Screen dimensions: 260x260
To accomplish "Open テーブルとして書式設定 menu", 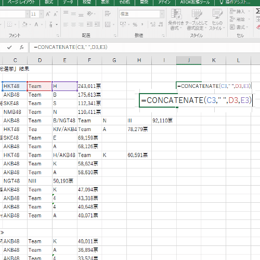I will click(197, 20).
